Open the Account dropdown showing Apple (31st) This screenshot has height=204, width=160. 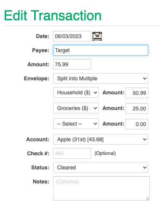[x=101, y=139]
